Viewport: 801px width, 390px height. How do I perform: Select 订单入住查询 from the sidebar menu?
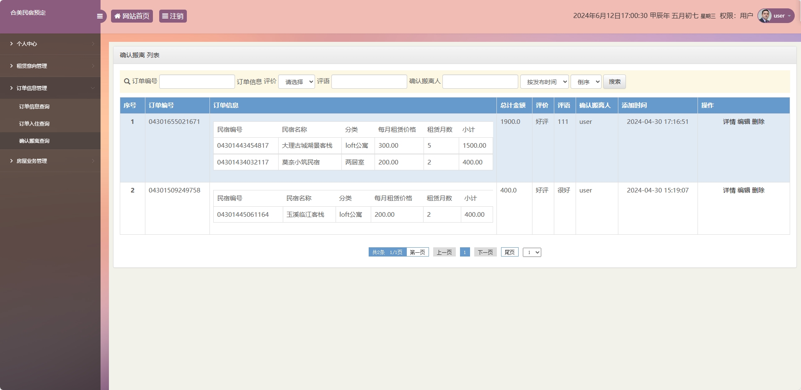point(34,123)
